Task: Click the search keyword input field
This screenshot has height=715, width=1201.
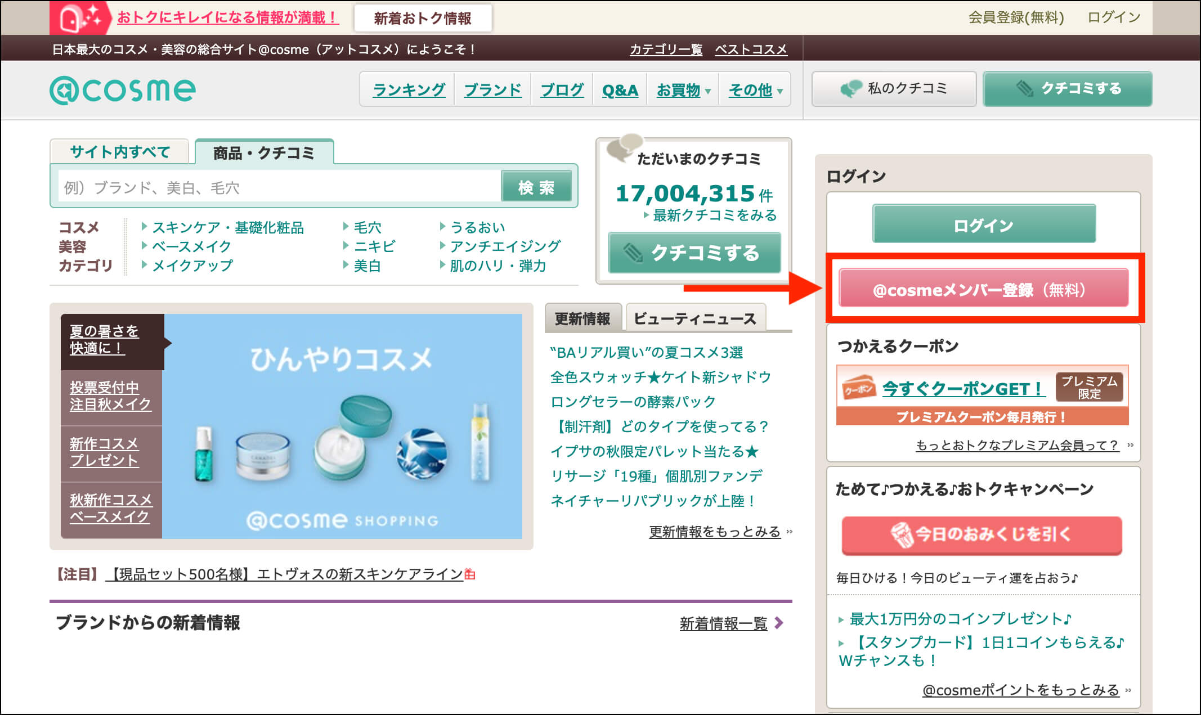Action: (279, 187)
